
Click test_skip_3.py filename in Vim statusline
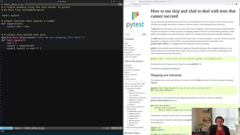[34, 128]
